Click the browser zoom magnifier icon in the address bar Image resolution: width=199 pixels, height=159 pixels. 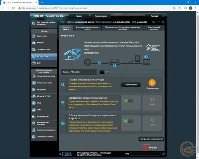[174, 8]
